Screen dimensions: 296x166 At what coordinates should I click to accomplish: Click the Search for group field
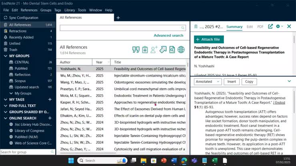click(28, 152)
